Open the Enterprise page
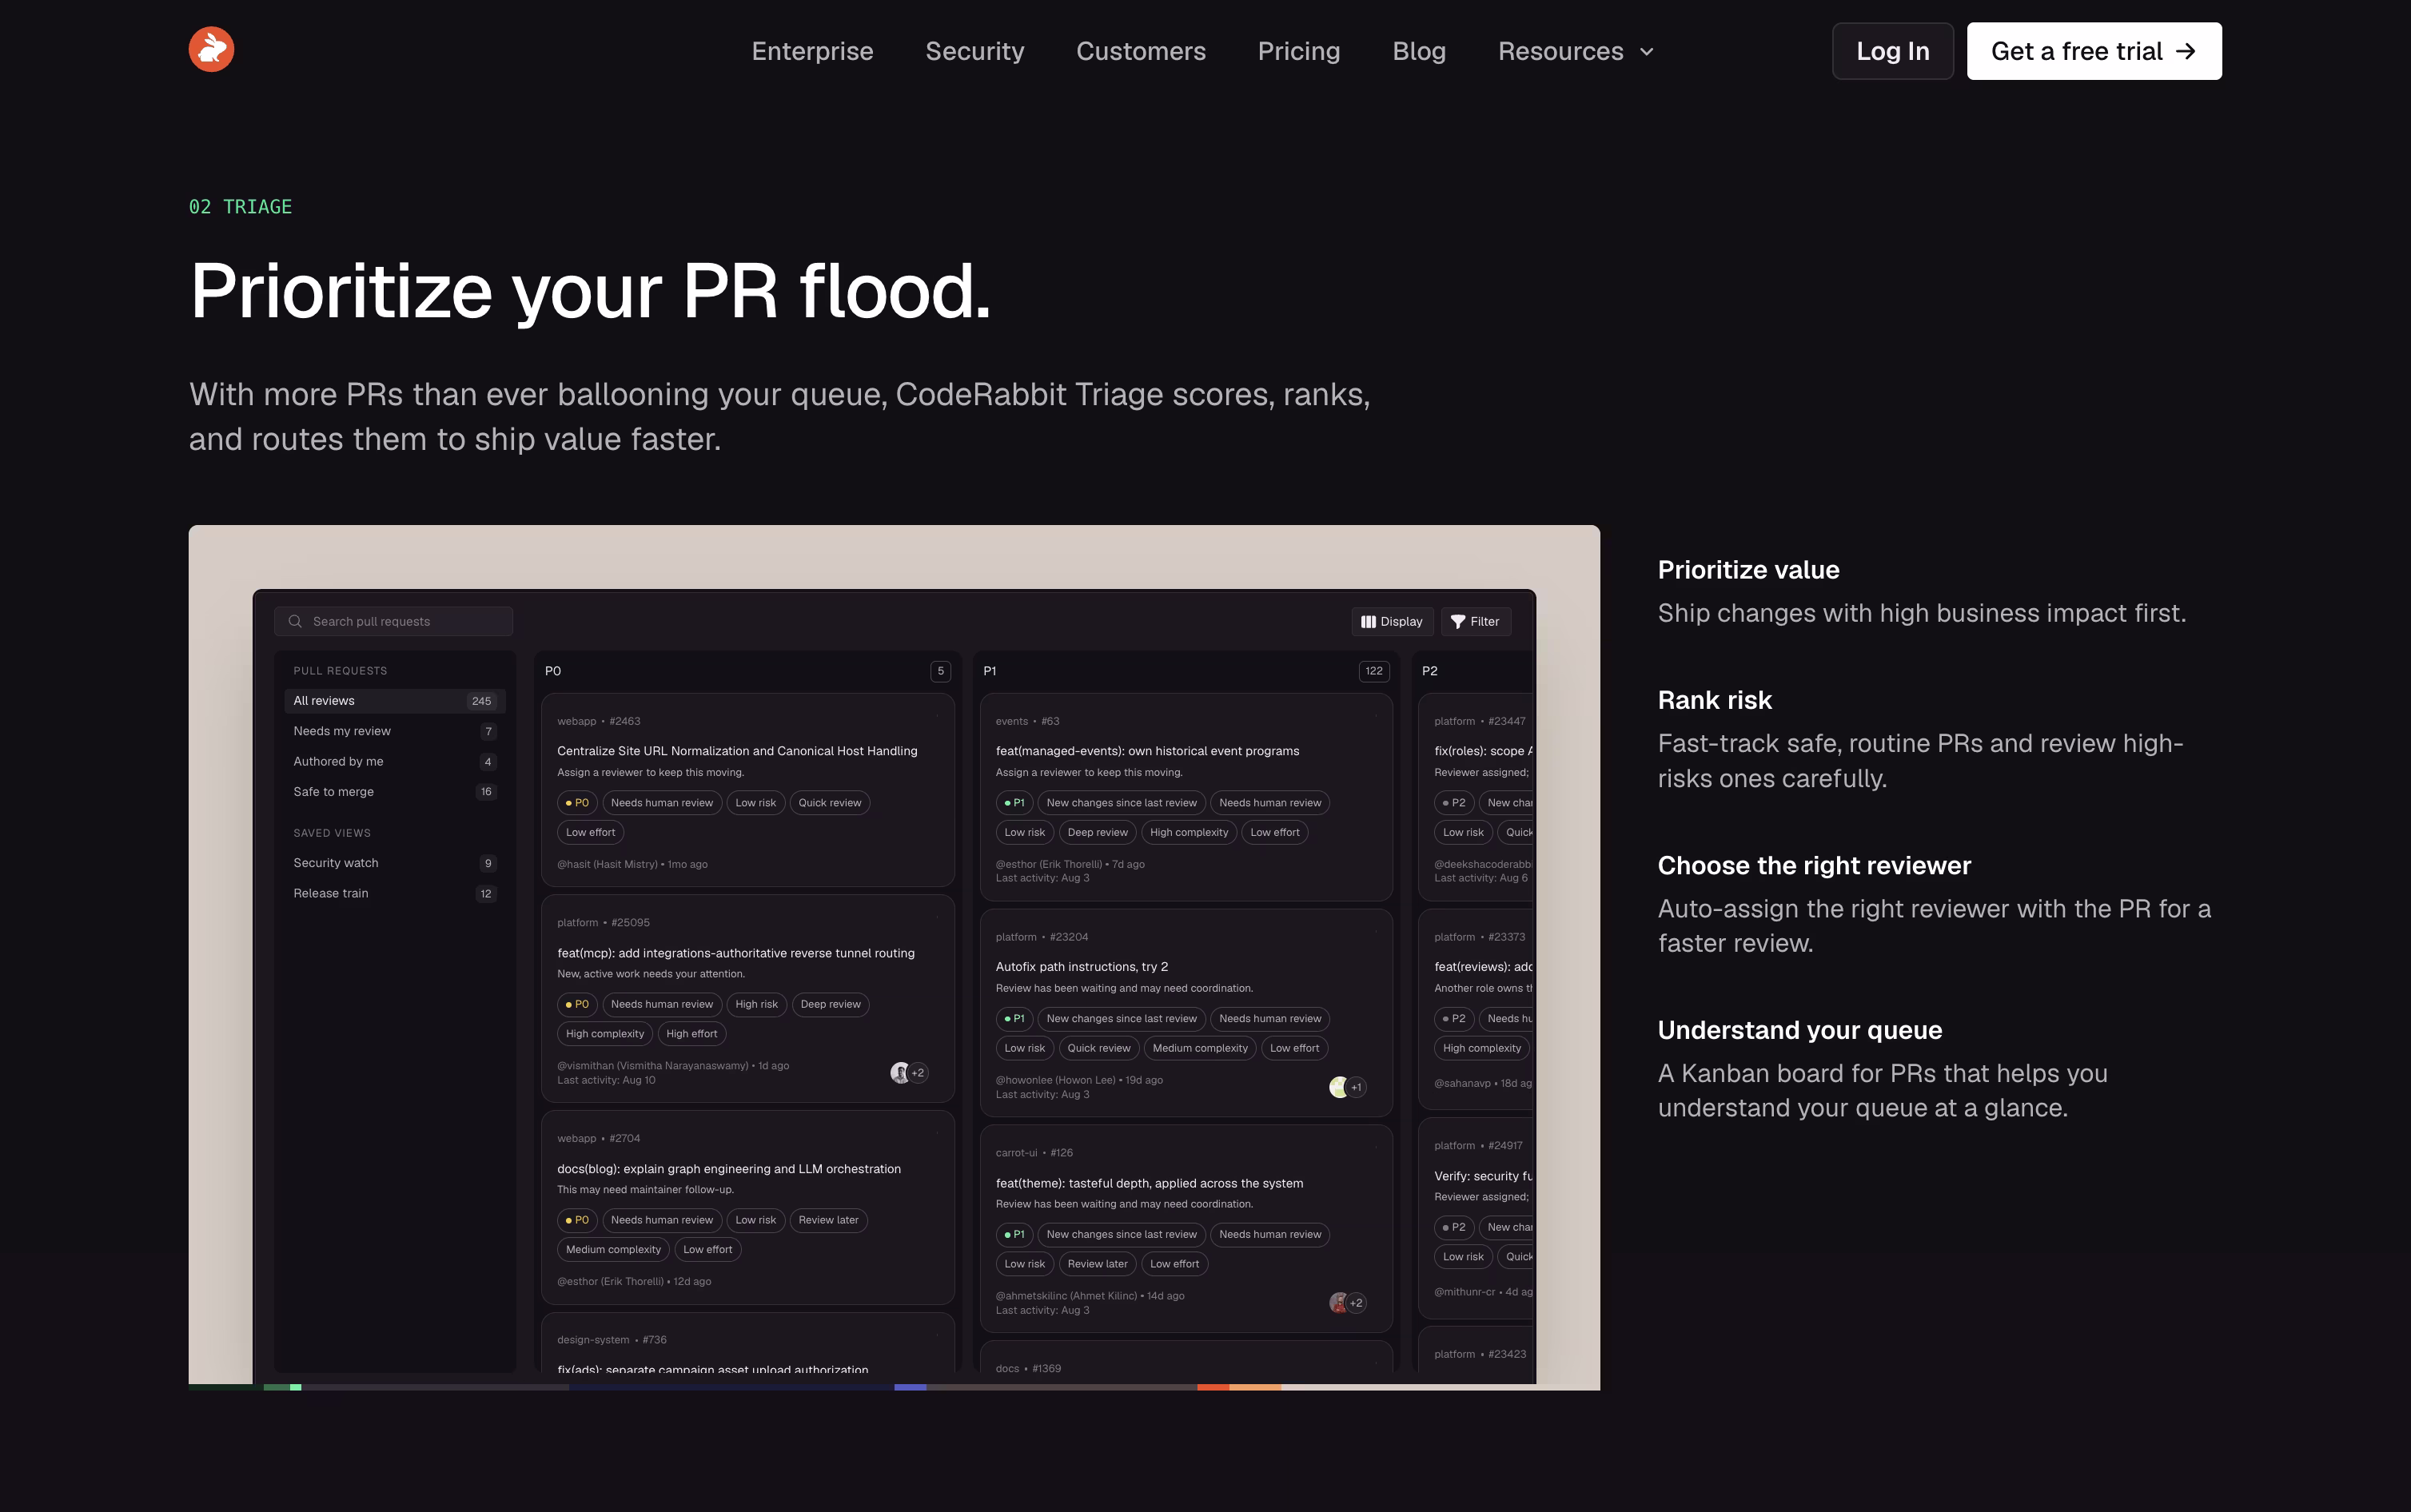This screenshot has width=2411, height=1512. (x=812, y=51)
